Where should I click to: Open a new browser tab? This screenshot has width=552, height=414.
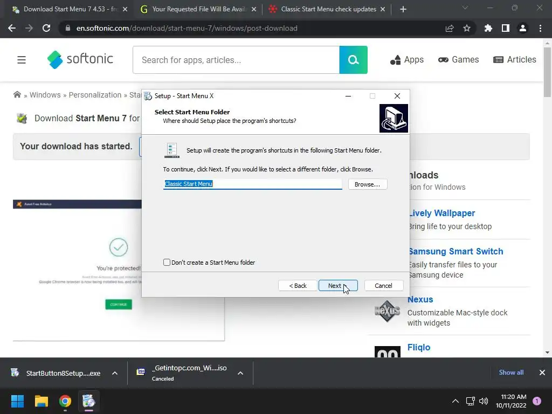403,9
